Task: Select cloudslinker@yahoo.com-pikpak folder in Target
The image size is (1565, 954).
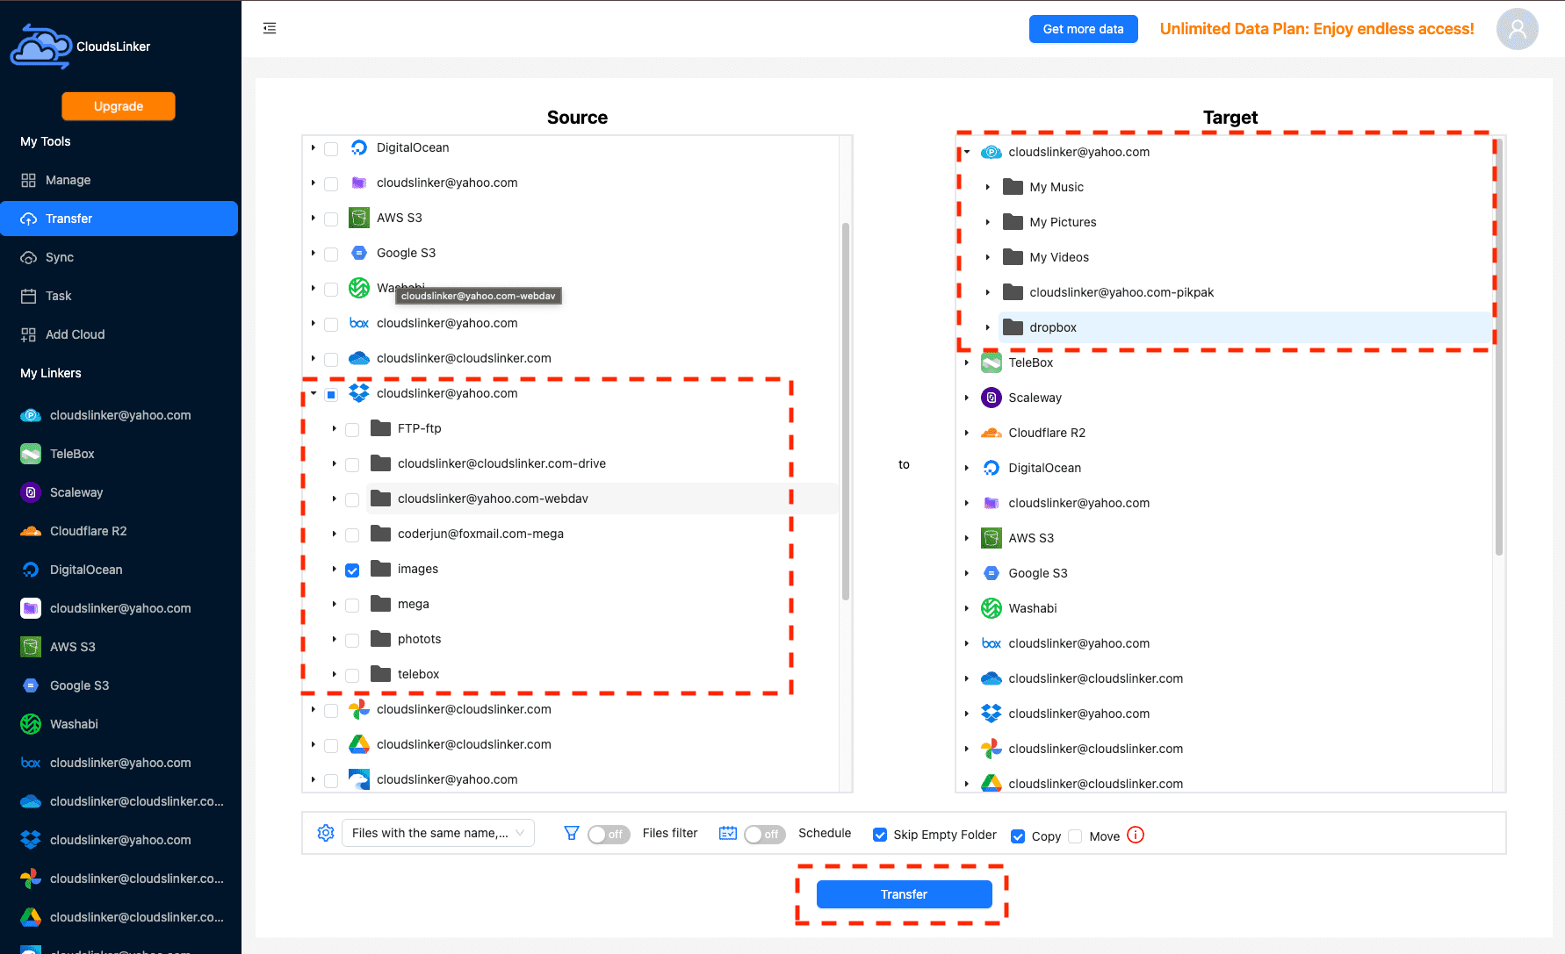Action: (x=1121, y=292)
